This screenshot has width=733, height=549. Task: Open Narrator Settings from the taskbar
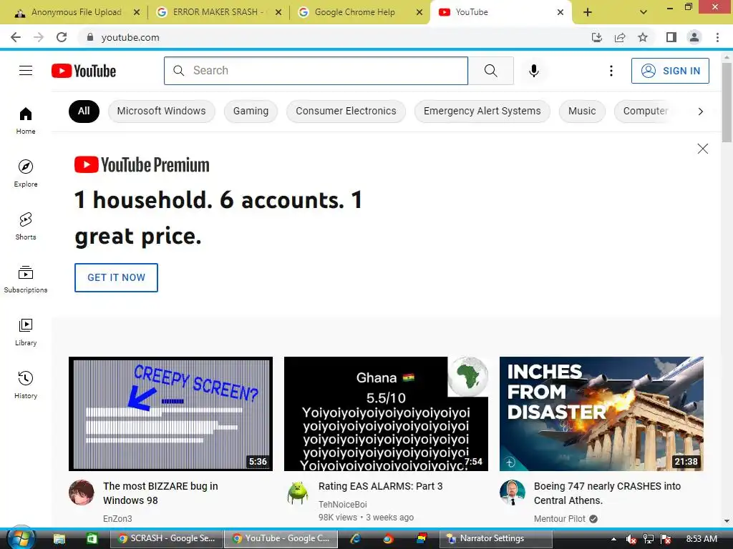[495, 538]
